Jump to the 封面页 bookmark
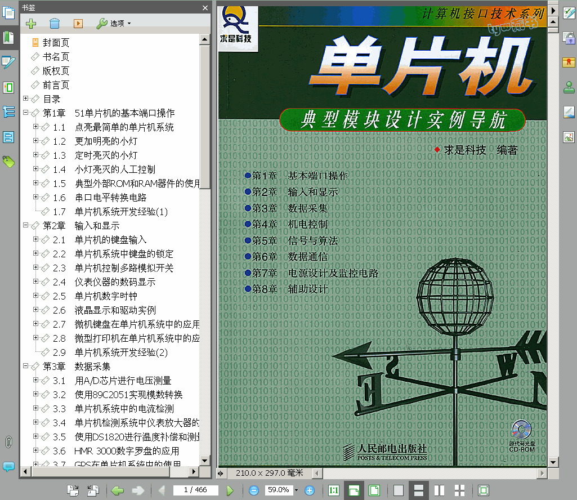This screenshot has width=577, height=500. 56,43
